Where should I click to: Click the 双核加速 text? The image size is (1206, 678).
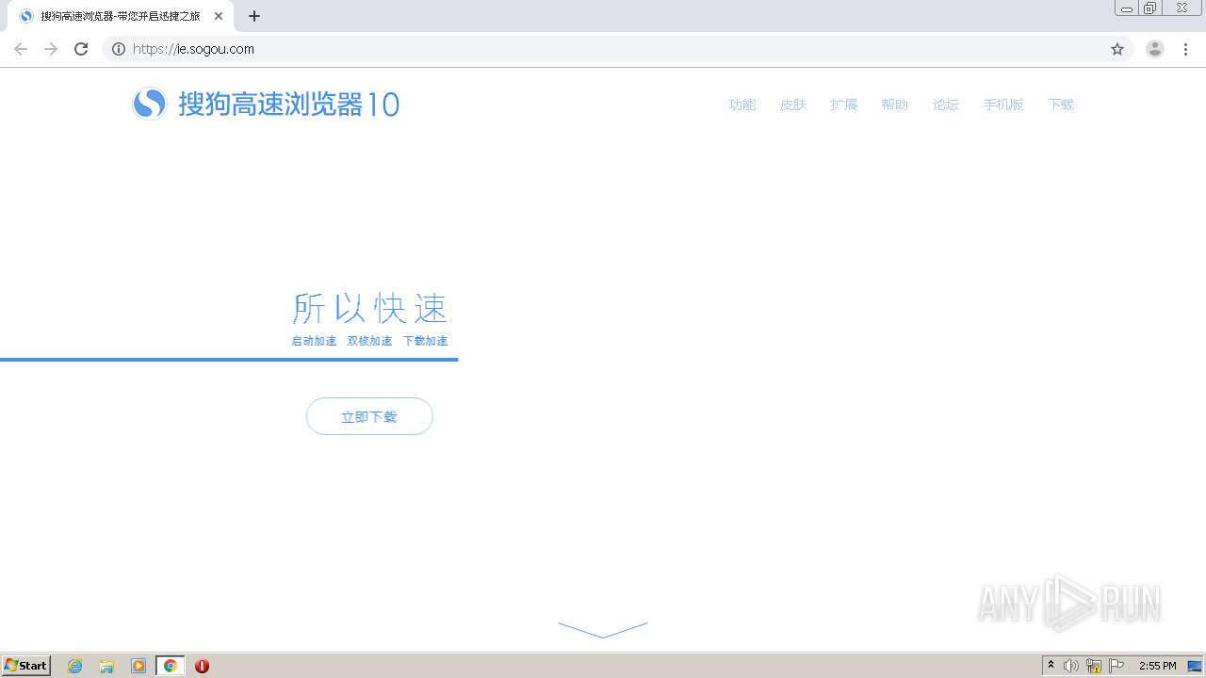[369, 341]
